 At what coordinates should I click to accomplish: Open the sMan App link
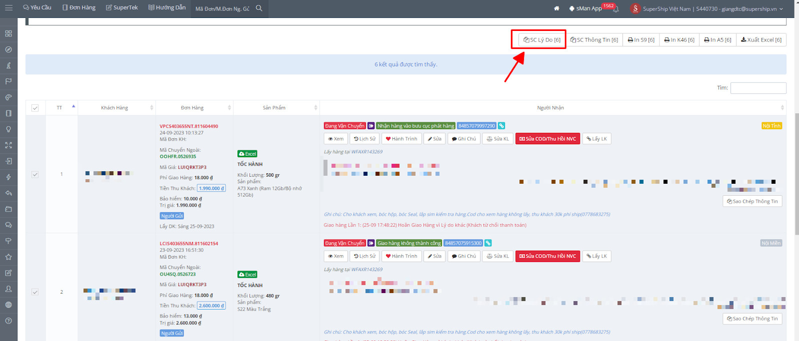coord(585,8)
